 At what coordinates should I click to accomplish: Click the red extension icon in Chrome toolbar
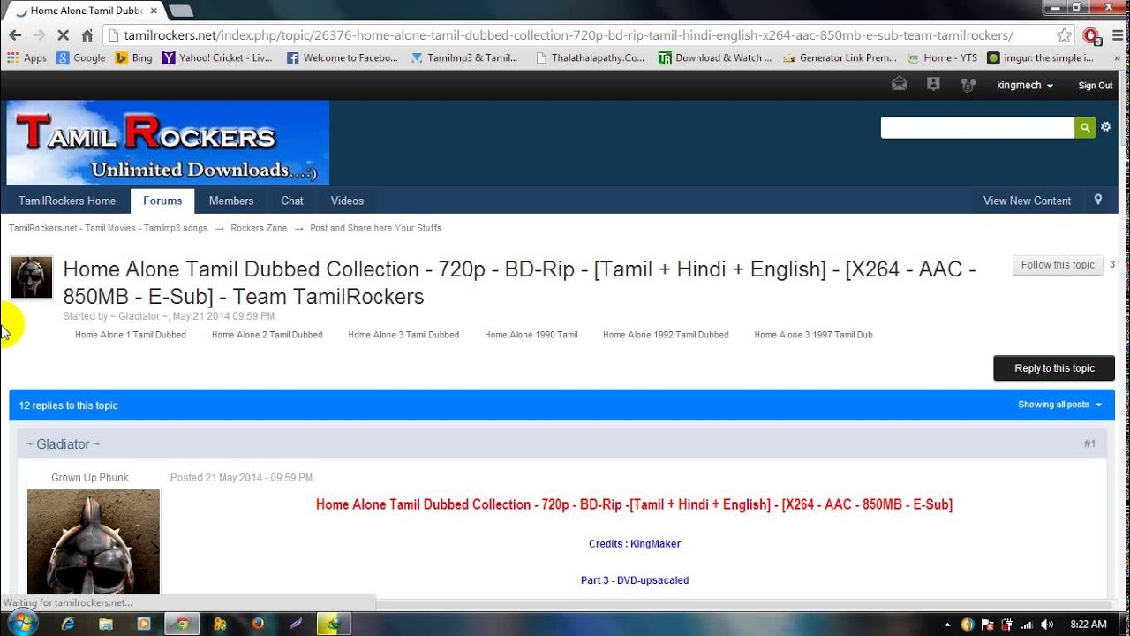(x=1091, y=35)
